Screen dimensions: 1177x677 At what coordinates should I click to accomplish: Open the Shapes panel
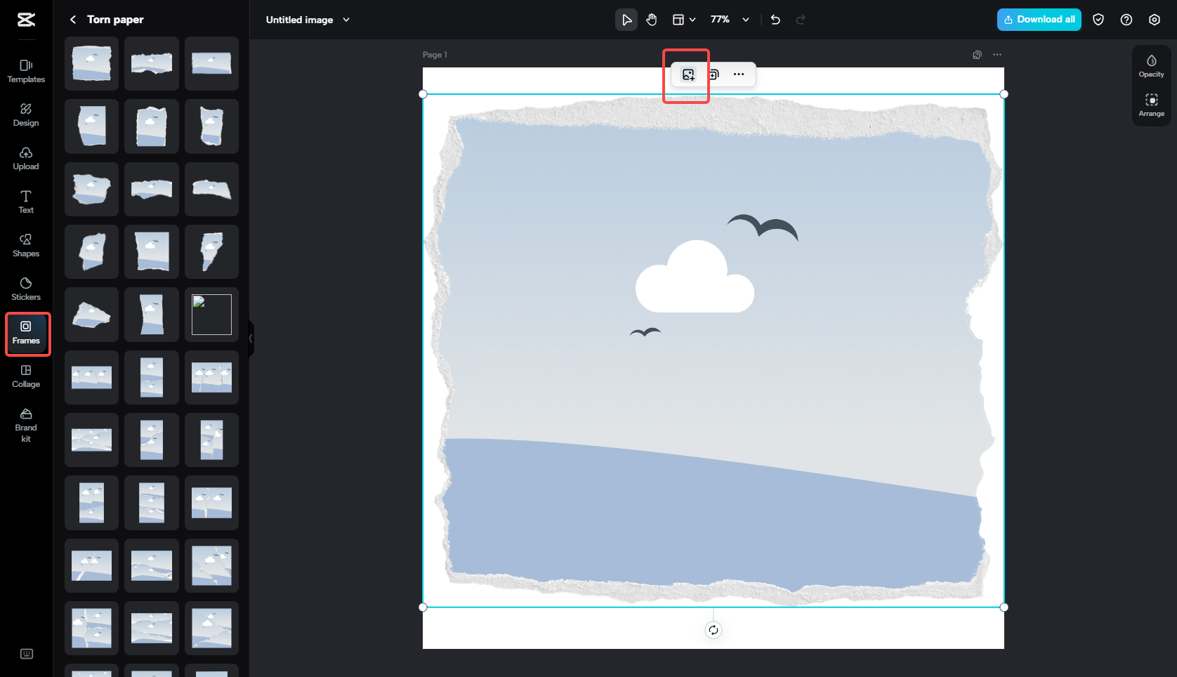pos(26,245)
